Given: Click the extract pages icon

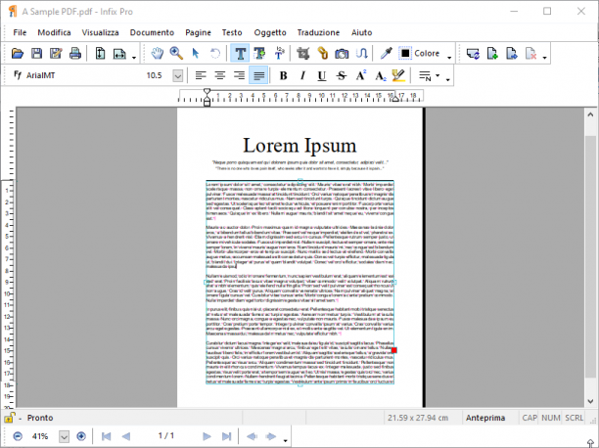Looking at the screenshot, I should point(512,54).
